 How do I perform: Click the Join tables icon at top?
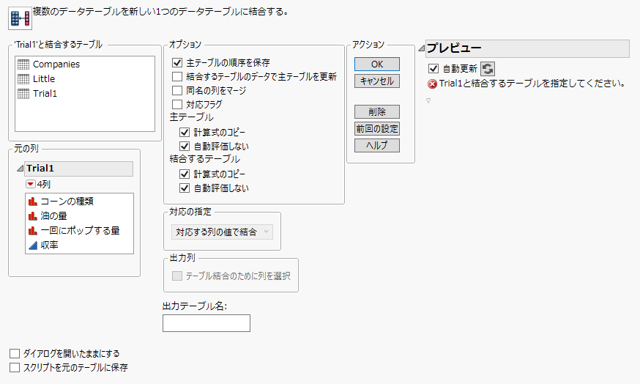coord(20,18)
